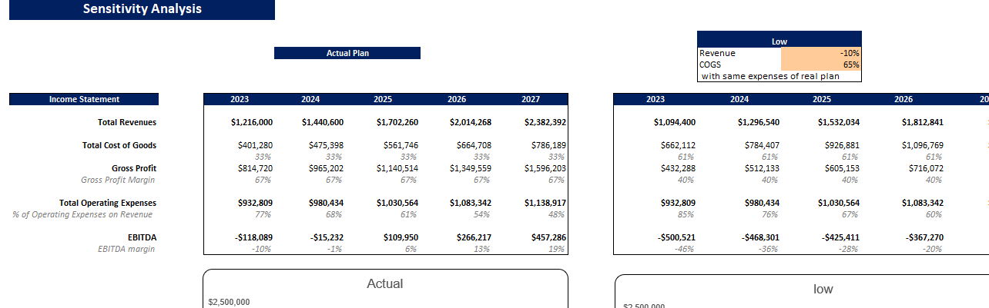Click EBITDA value -$118,089
The width and height of the screenshot is (989, 308).
tap(253, 237)
